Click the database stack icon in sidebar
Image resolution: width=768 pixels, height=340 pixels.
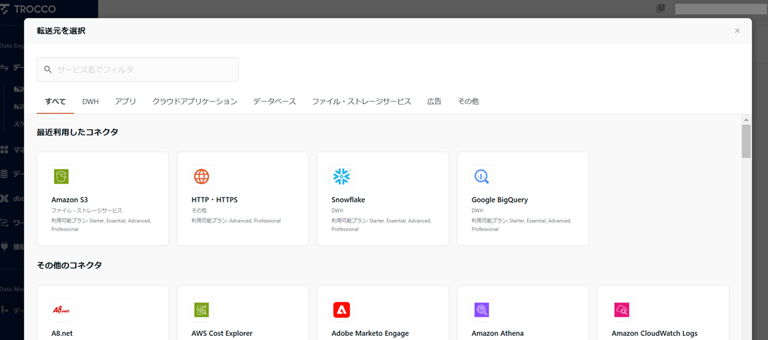(x=4, y=174)
